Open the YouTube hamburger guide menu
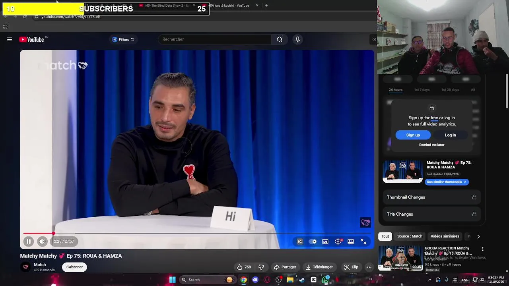The image size is (509, 286). point(10,39)
